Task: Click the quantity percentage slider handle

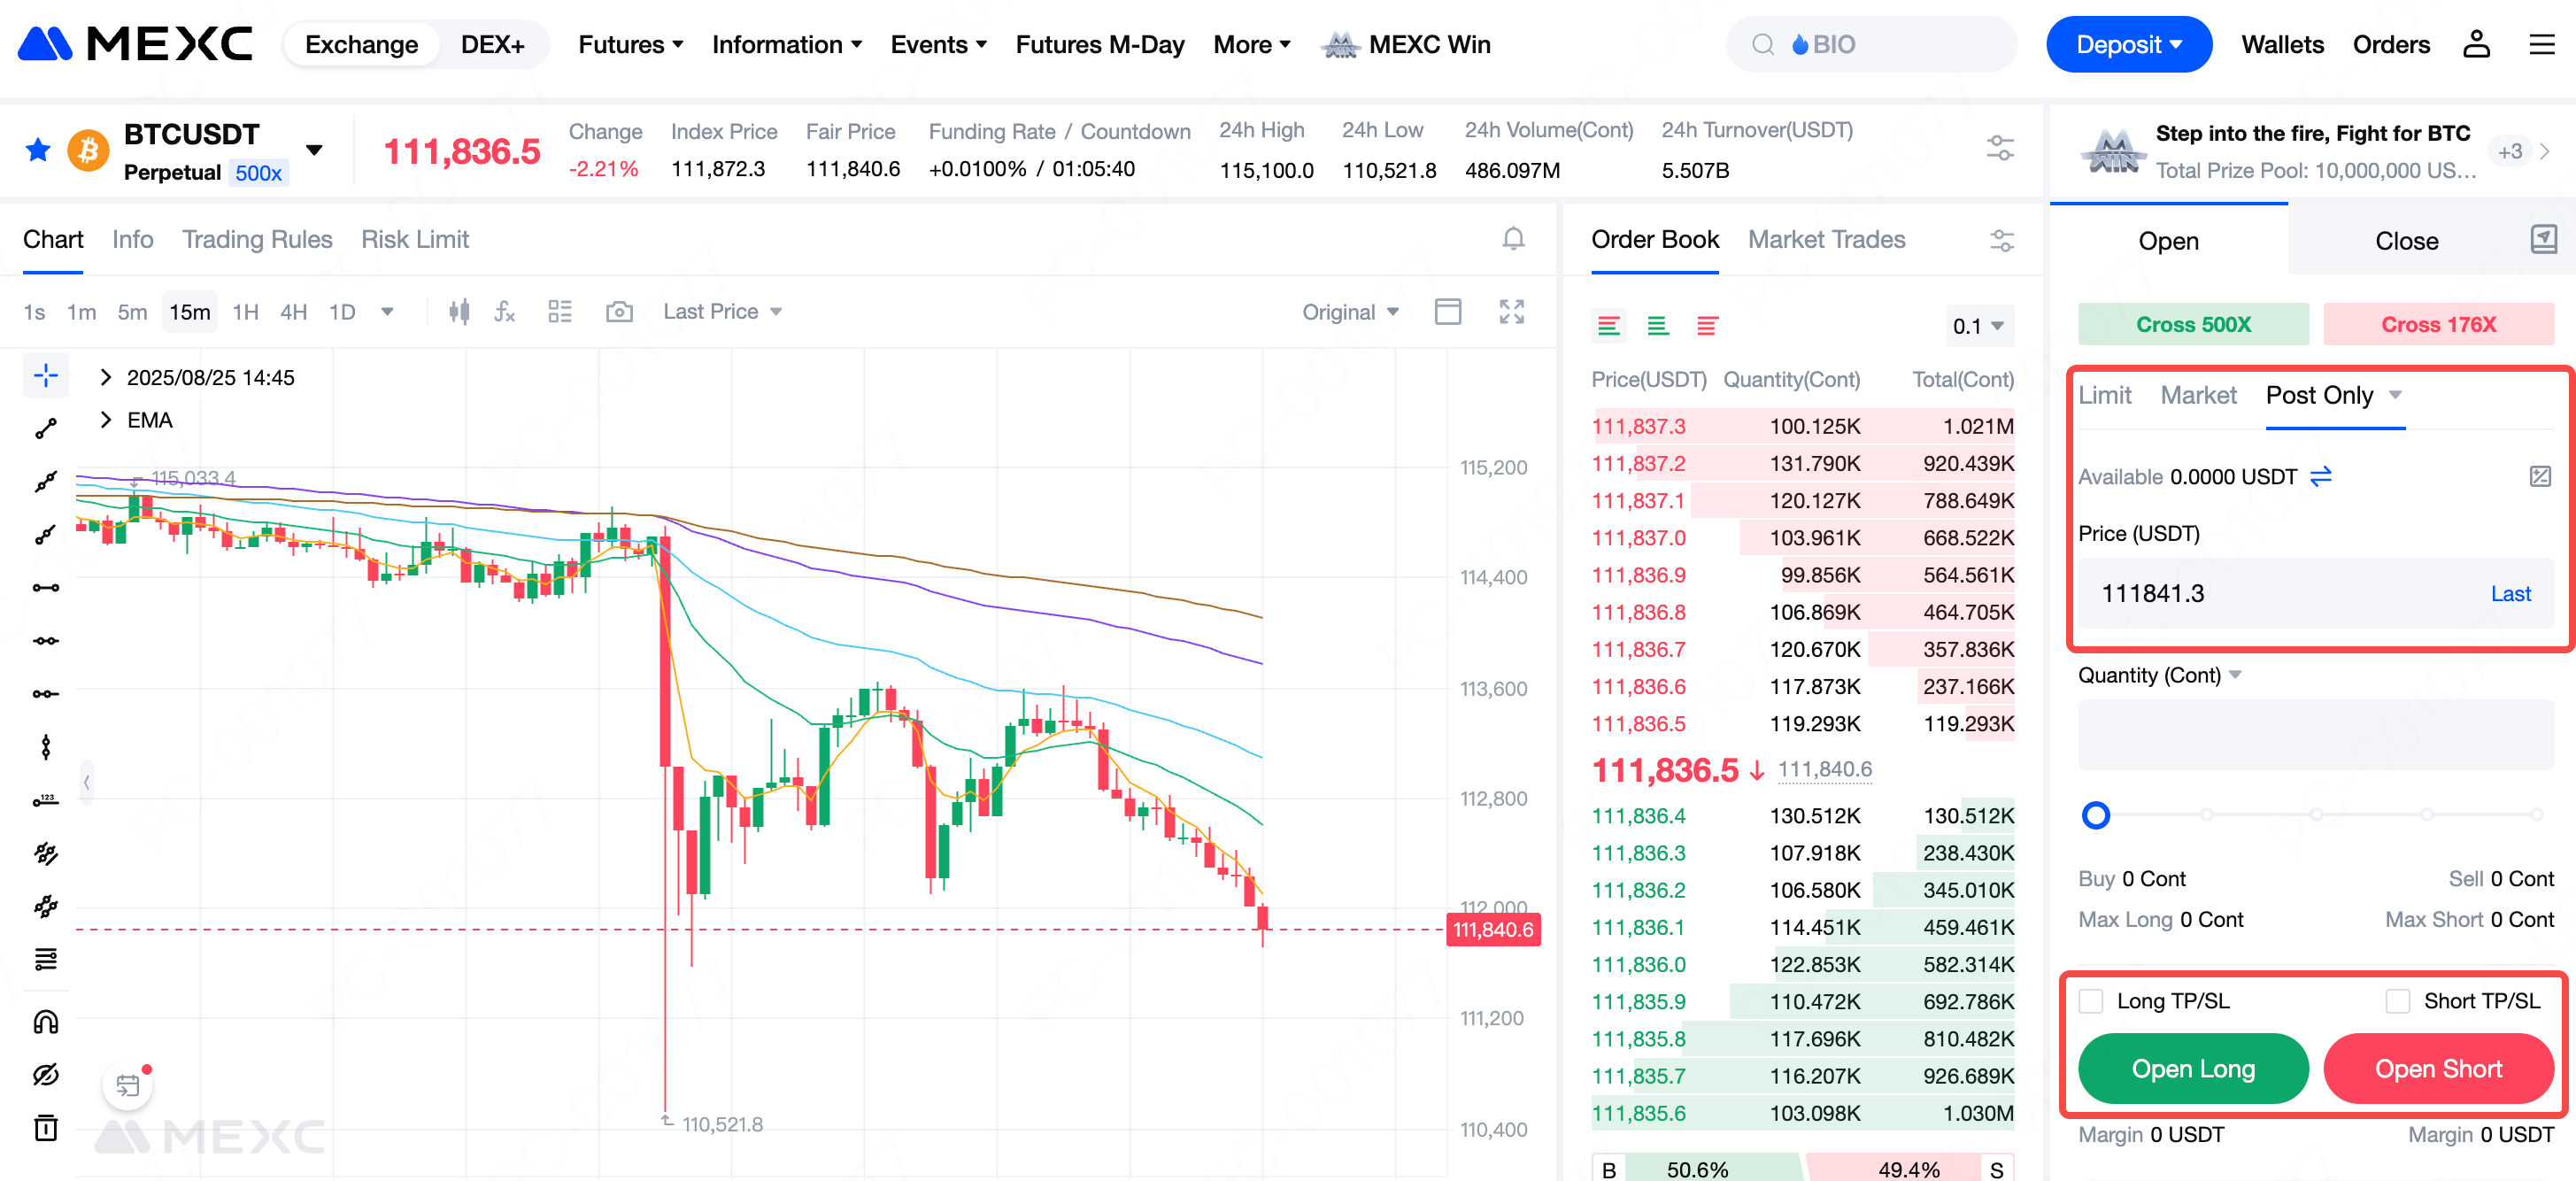Action: click(2095, 815)
